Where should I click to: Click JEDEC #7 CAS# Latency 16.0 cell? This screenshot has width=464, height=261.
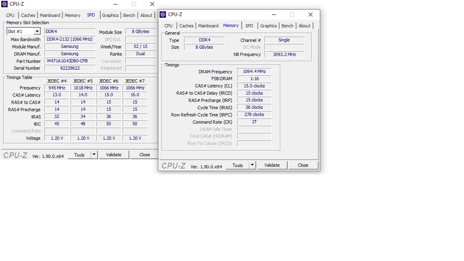click(x=135, y=95)
